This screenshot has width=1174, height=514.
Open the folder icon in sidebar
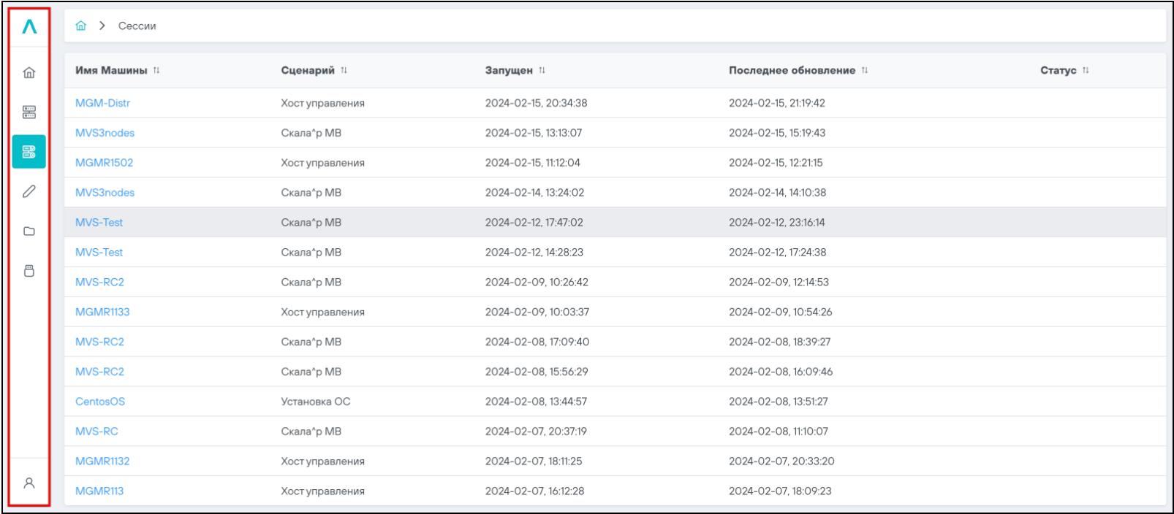29,231
